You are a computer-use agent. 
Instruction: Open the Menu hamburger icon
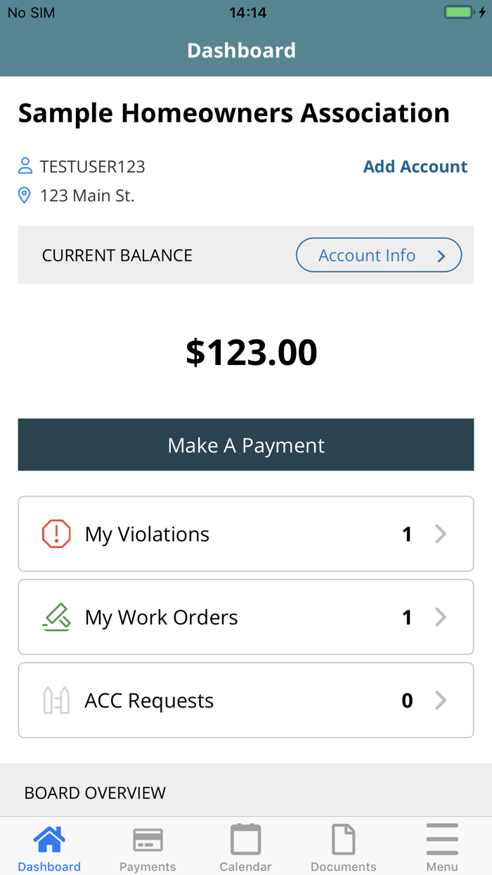(x=442, y=838)
